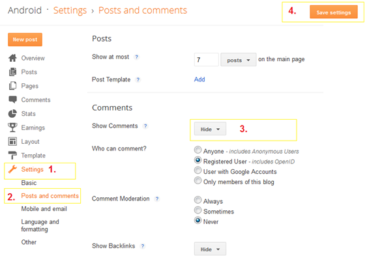367x261 pixels.
Task: Set comment moderation to Never
Action: (x=198, y=221)
